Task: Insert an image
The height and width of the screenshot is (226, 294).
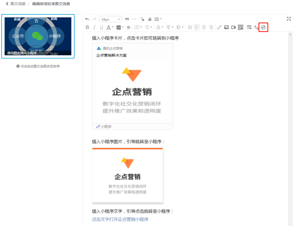Action: tap(227, 27)
